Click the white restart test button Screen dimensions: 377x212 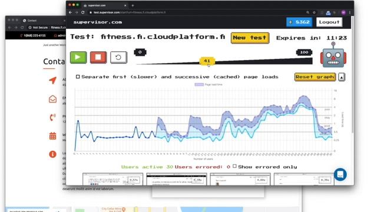tap(118, 57)
